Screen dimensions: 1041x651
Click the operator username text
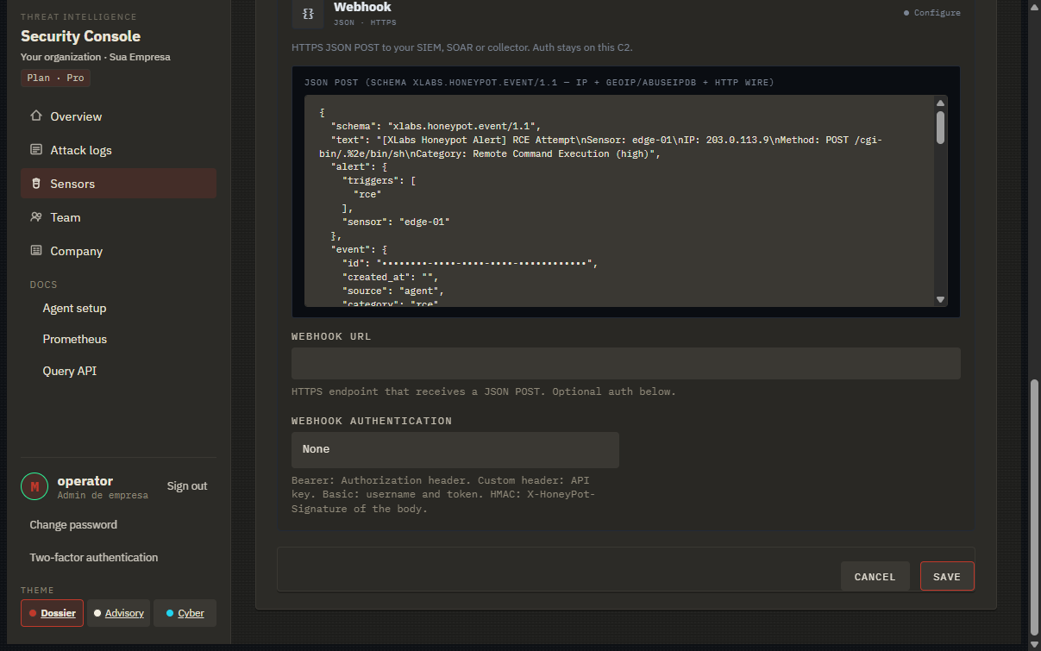coord(85,481)
